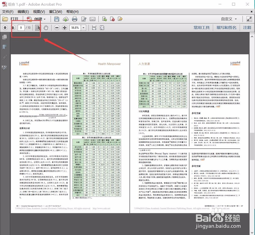Toggle read mode expand icon
Screen dimensions: 255x235
pos(249,19)
